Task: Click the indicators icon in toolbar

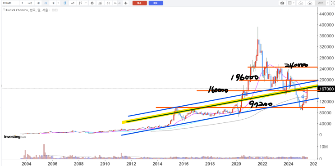Action: click(80, 3)
